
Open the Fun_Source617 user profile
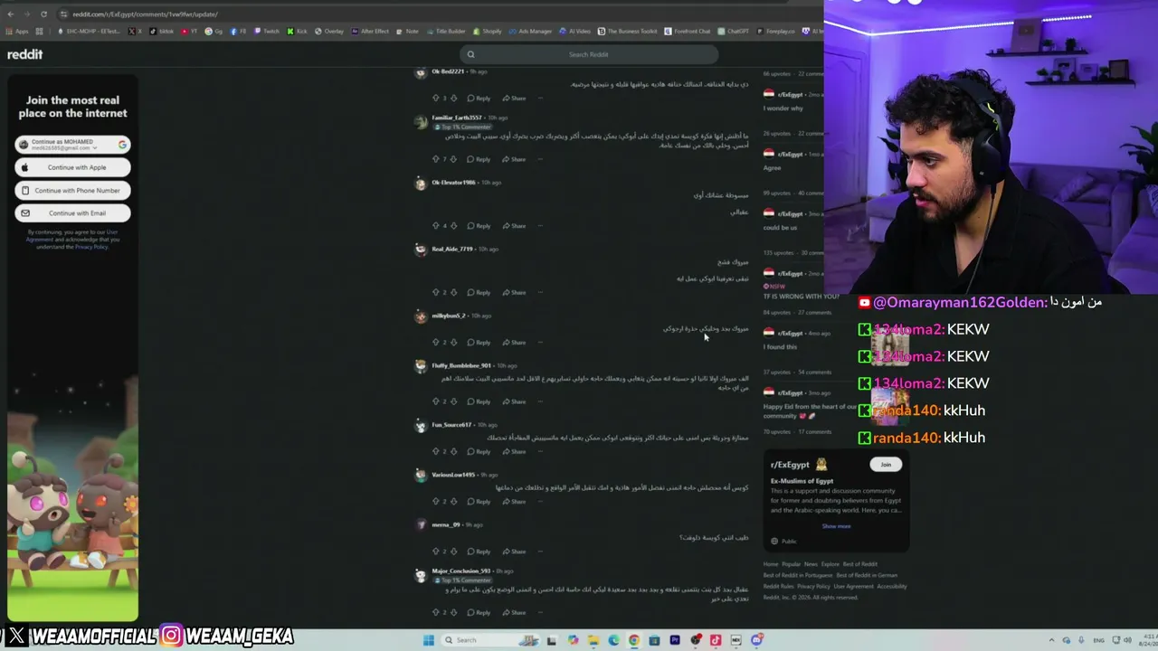pyautogui.click(x=451, y=425)
